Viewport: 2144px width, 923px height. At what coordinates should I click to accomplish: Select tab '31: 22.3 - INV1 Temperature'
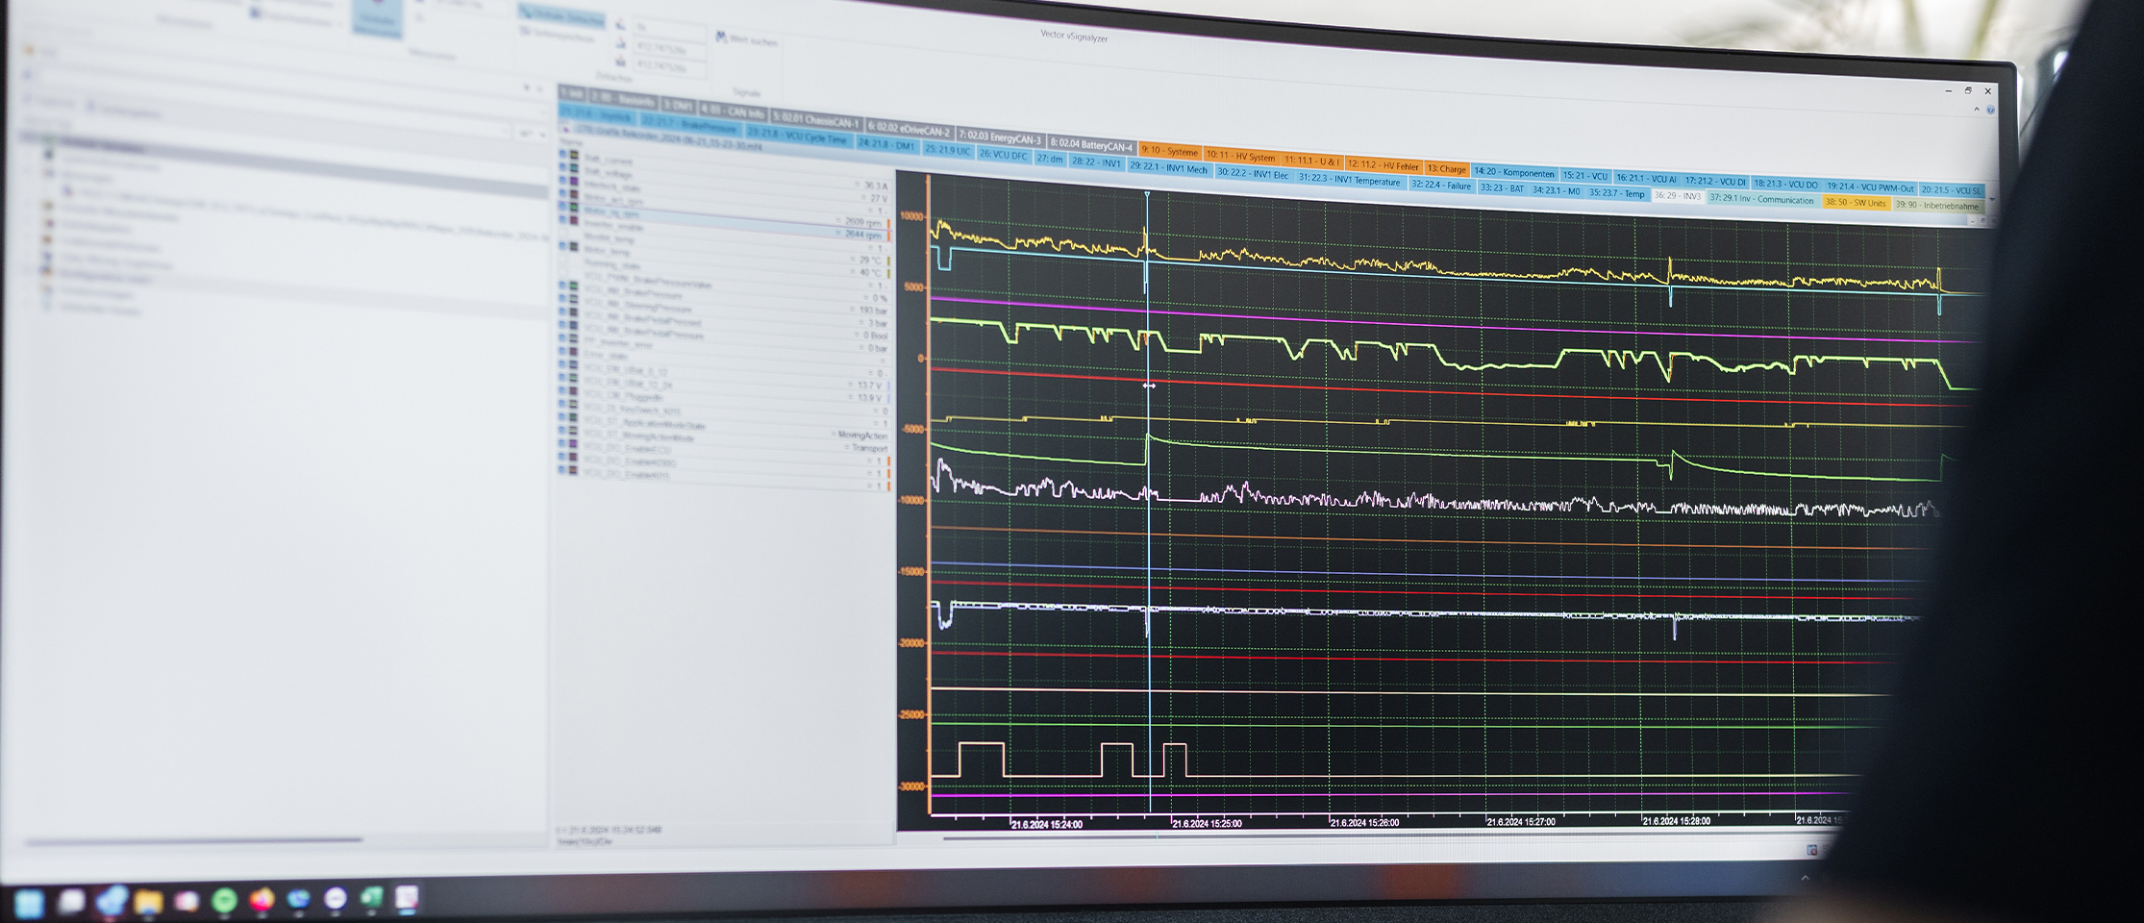(x=1350, y=179)
